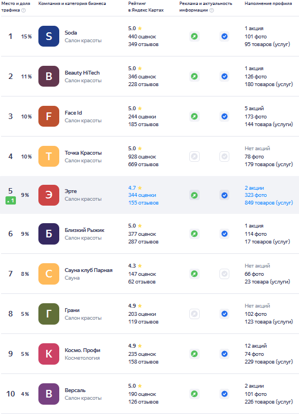Click the Soda blue S logo

[49, 36]
